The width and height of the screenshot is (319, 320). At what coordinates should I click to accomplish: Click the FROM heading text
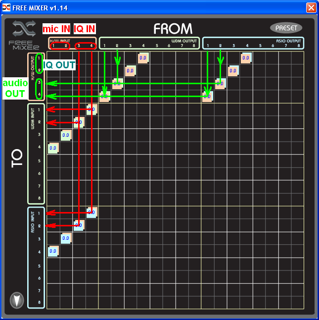click(173, 29)
